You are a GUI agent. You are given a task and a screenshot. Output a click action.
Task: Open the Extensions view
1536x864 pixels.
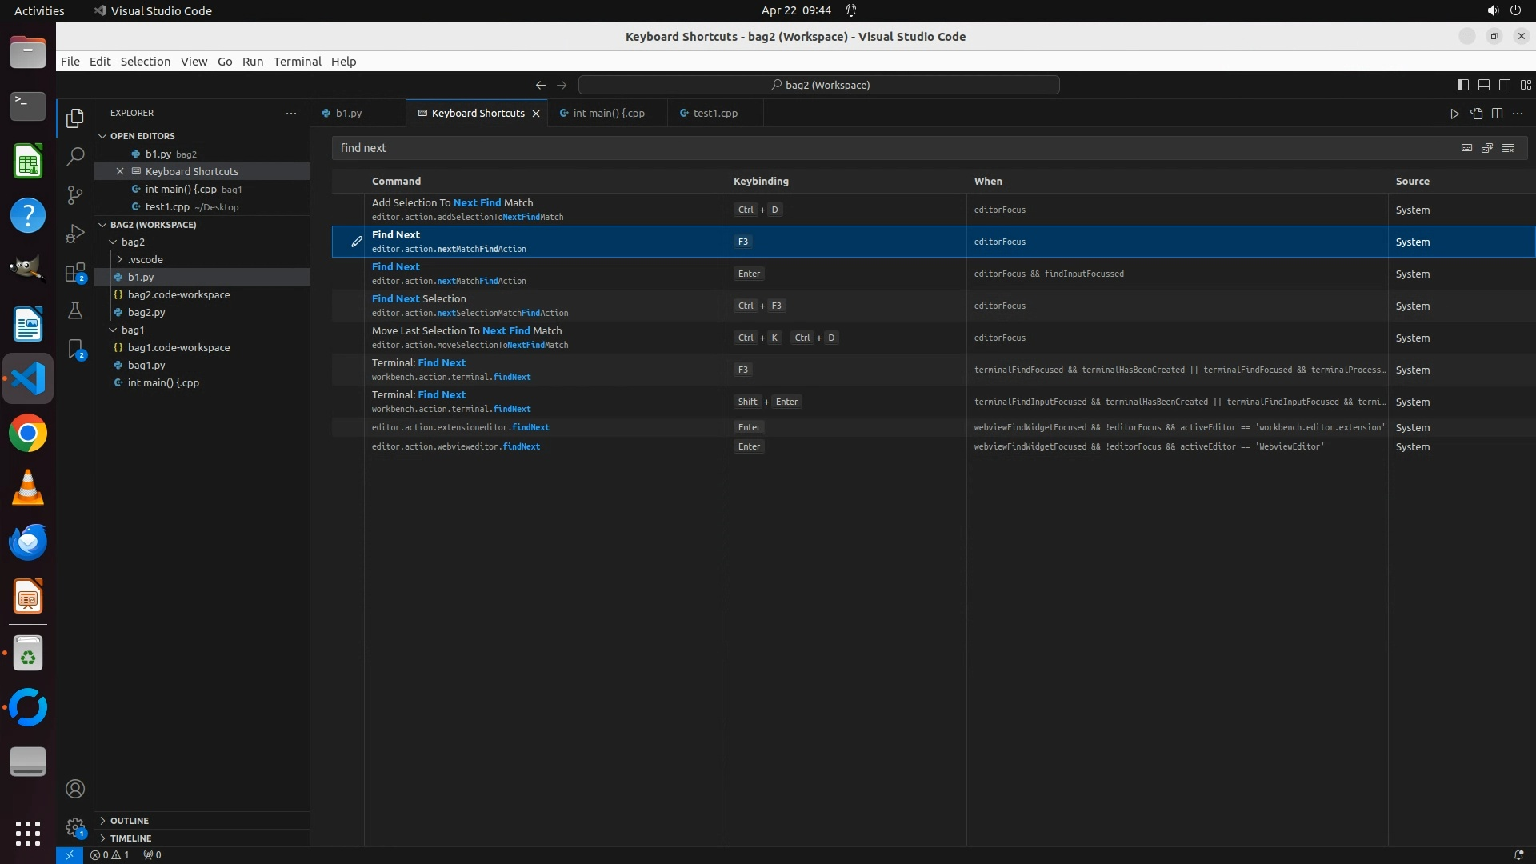coord(75,273)
